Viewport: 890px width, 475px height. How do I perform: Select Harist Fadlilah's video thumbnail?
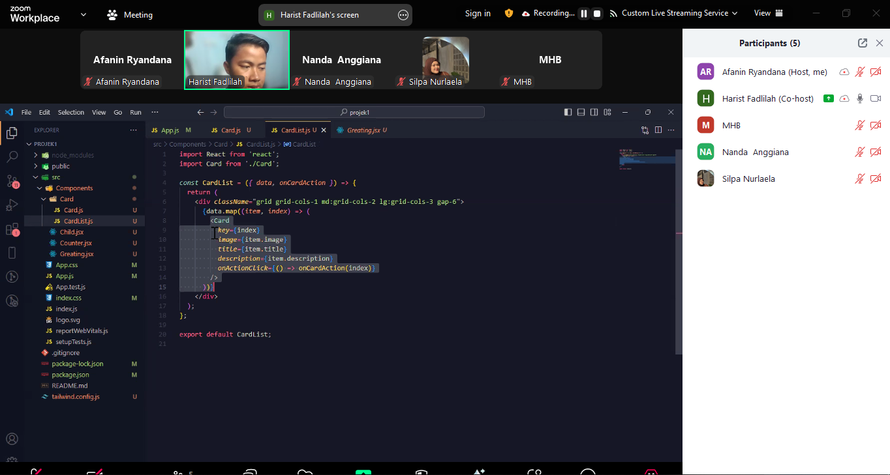(x=237, y=59)
